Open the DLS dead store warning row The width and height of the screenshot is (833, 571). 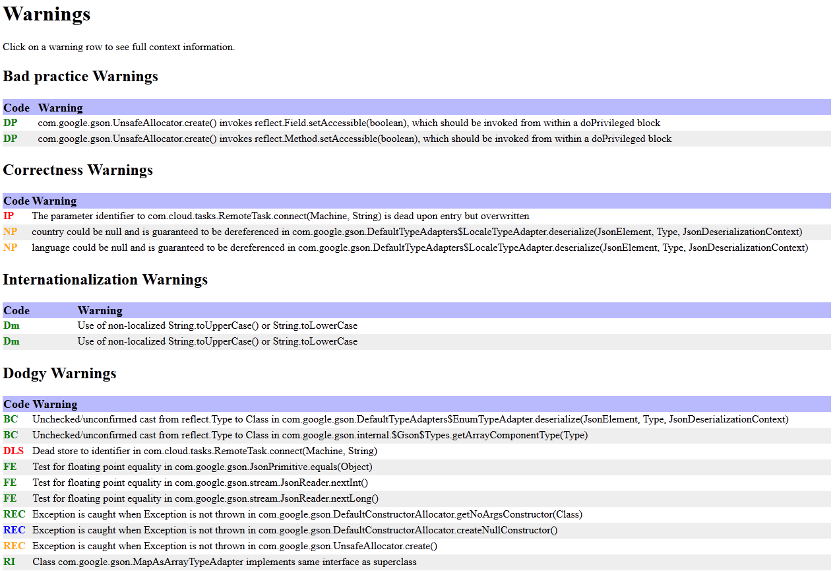tap(416, 451)
